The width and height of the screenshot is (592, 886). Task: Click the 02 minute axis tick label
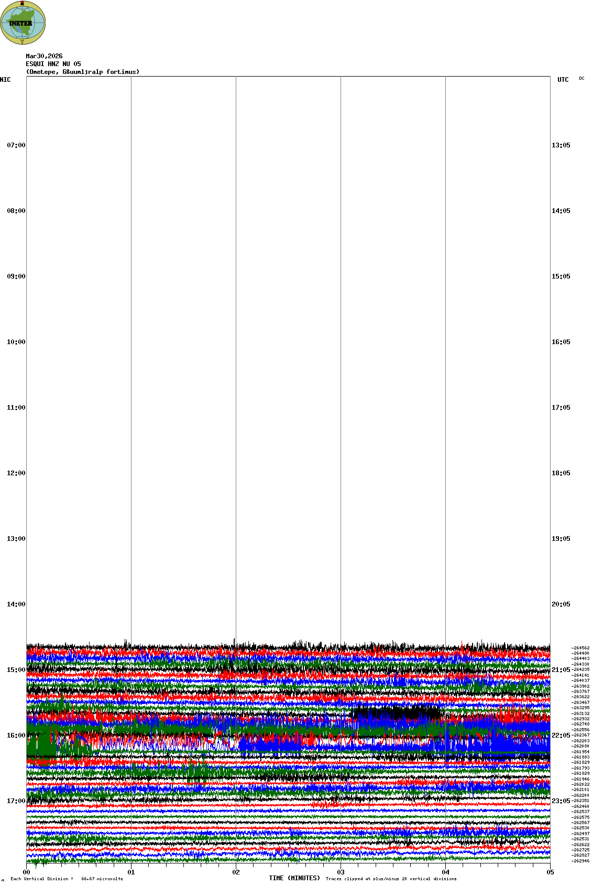click(x=236, y=872)
